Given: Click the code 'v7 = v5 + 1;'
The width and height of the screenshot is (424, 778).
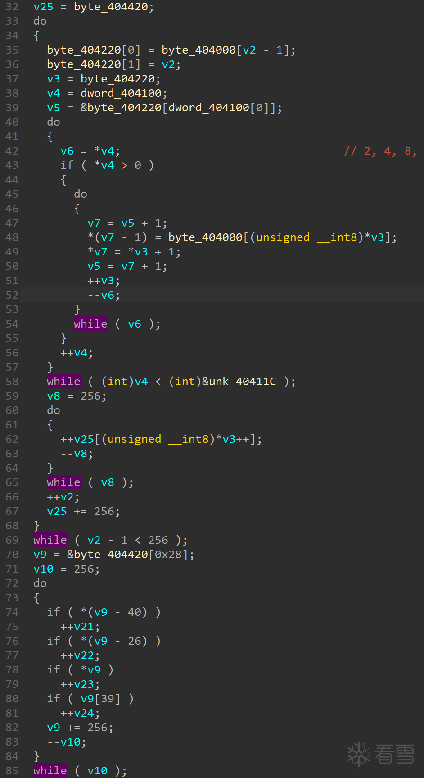Looking at the screenshot, I should (x=127, y=223).
